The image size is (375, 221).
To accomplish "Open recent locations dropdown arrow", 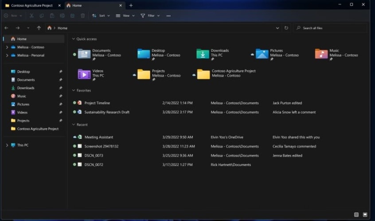I will 28,28.
